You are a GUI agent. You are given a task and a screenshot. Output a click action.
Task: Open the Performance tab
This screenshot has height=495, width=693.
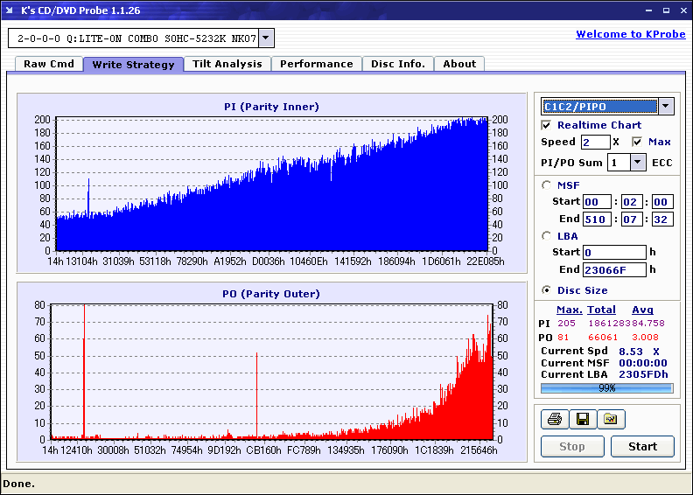[x=317, y=64]
